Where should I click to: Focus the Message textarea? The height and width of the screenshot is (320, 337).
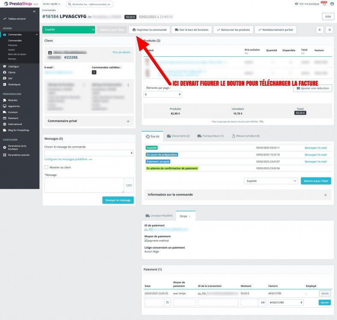pyautogui.click(x=84, y=185)
